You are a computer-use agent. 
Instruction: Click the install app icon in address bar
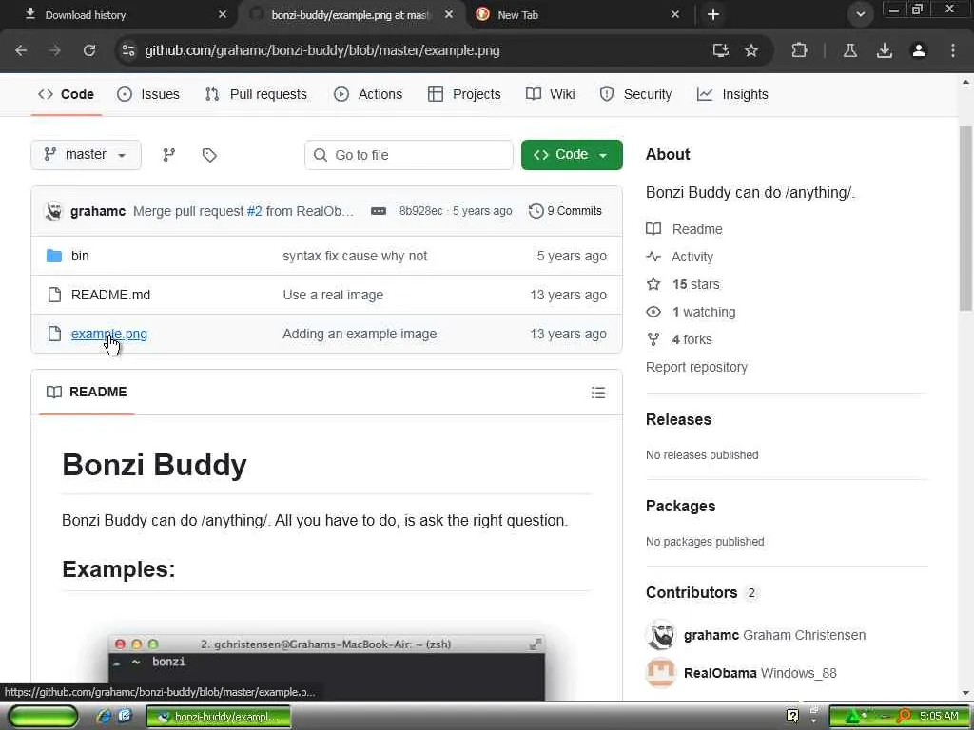[721, 50]
